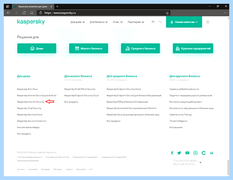Close the Kaspersky browser tab
The height and width of the screenshot is (180, 233).
click(x=51, y=7)
